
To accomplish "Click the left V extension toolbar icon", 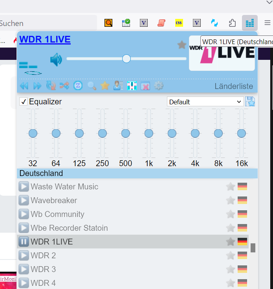I will [x=144, y=23].
